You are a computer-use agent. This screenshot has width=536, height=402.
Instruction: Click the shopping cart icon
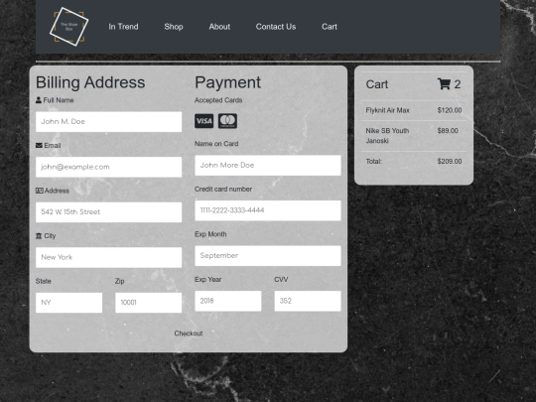tap(444, 83)
